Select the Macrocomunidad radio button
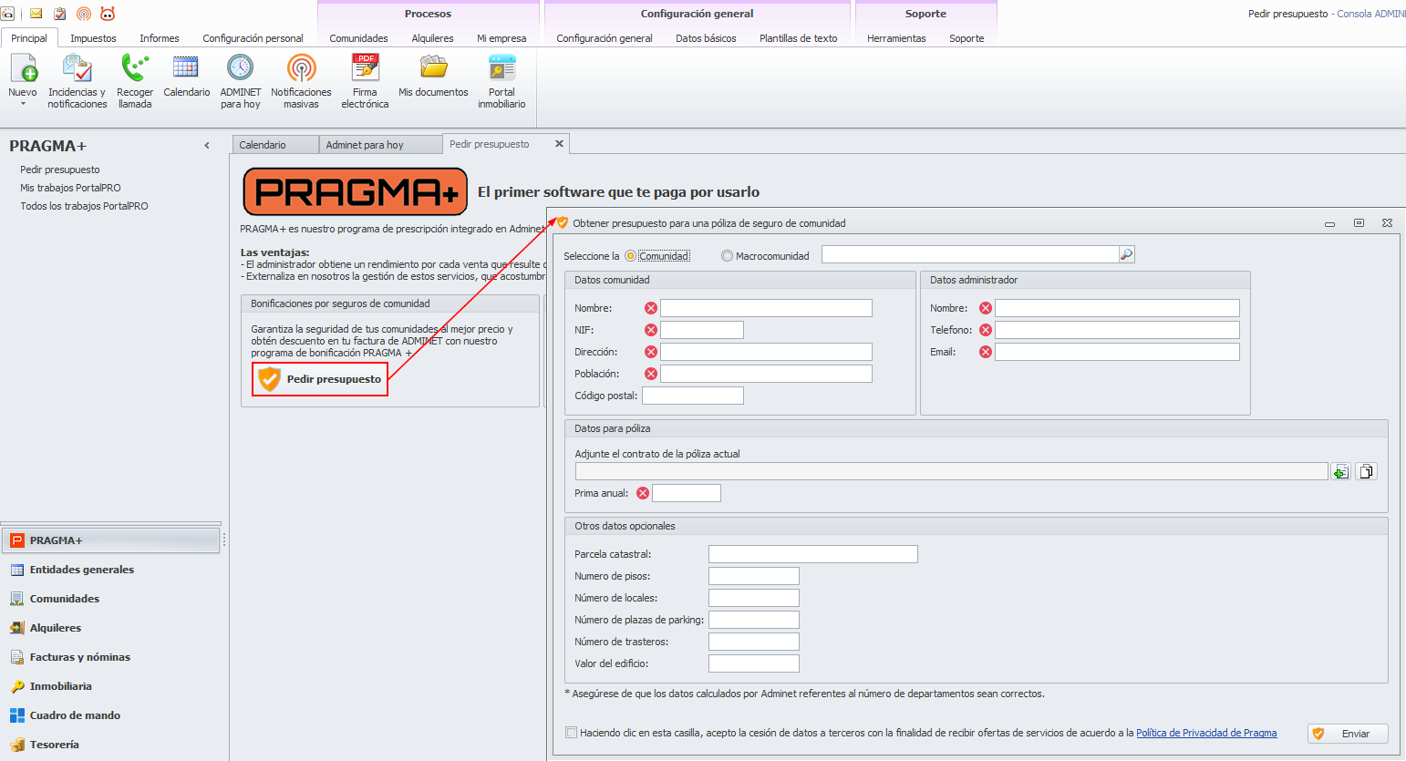The height and width of the screenshot is (761, 1406). [727, 256]
